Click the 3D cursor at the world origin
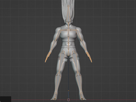Image resolution: width=136 pixels, height=102 pixels. click(x=68, y=100)
